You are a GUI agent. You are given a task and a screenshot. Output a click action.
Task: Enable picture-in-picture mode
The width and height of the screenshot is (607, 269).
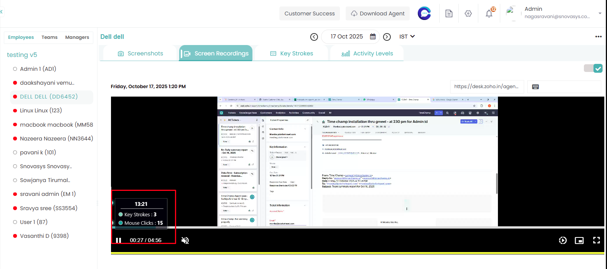pyautogui.click(x=579, y=241)
